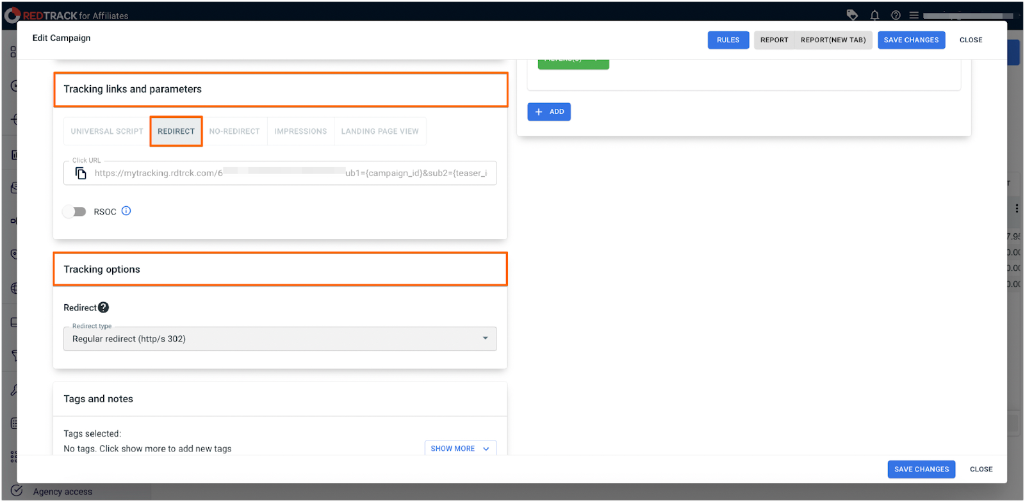1025x502 pixels.
Task: Click inside the Click URL field
Action: point(288,174)
